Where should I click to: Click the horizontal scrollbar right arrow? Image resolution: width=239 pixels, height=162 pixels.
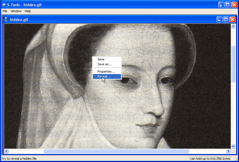(228, 151)
